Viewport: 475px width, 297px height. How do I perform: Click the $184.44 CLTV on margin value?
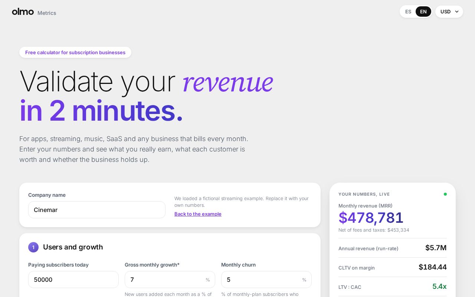pyautogui.click(x=433, y=267)
